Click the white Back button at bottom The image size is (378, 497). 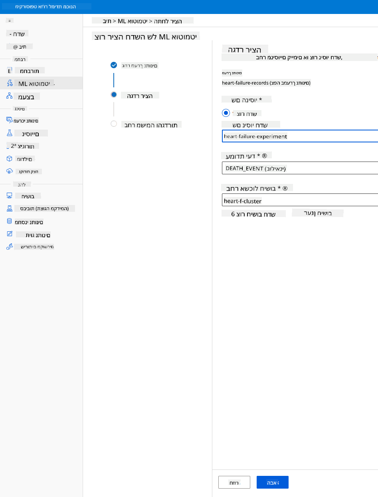[x=234, y=482]
